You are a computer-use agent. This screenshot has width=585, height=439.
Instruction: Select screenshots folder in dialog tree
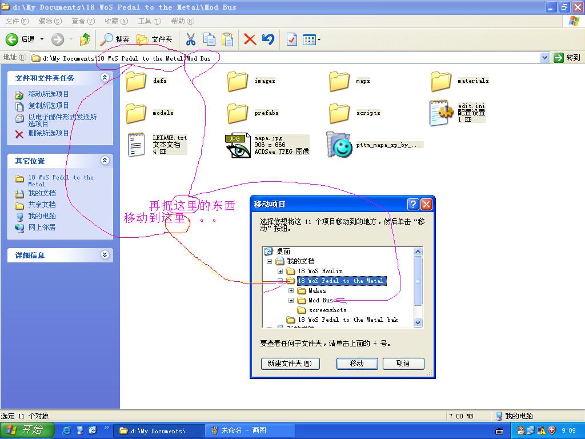pos(327,310)
